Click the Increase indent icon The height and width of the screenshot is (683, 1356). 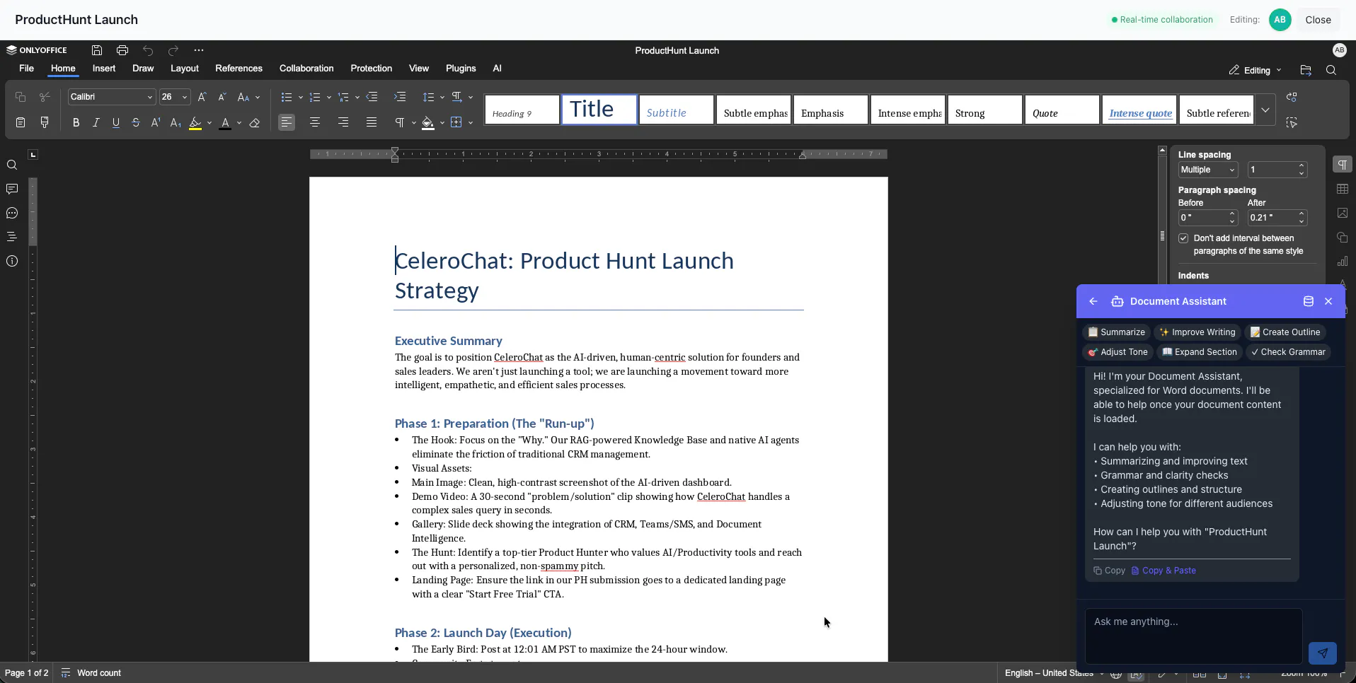[400, 97]
